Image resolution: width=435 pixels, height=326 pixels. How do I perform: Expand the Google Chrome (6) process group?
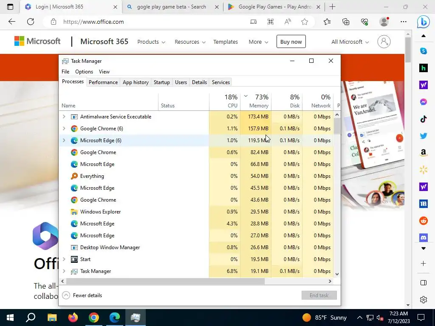click(64, 129)
